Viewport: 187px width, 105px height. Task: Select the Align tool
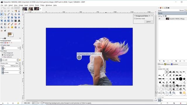click(2, 17)
